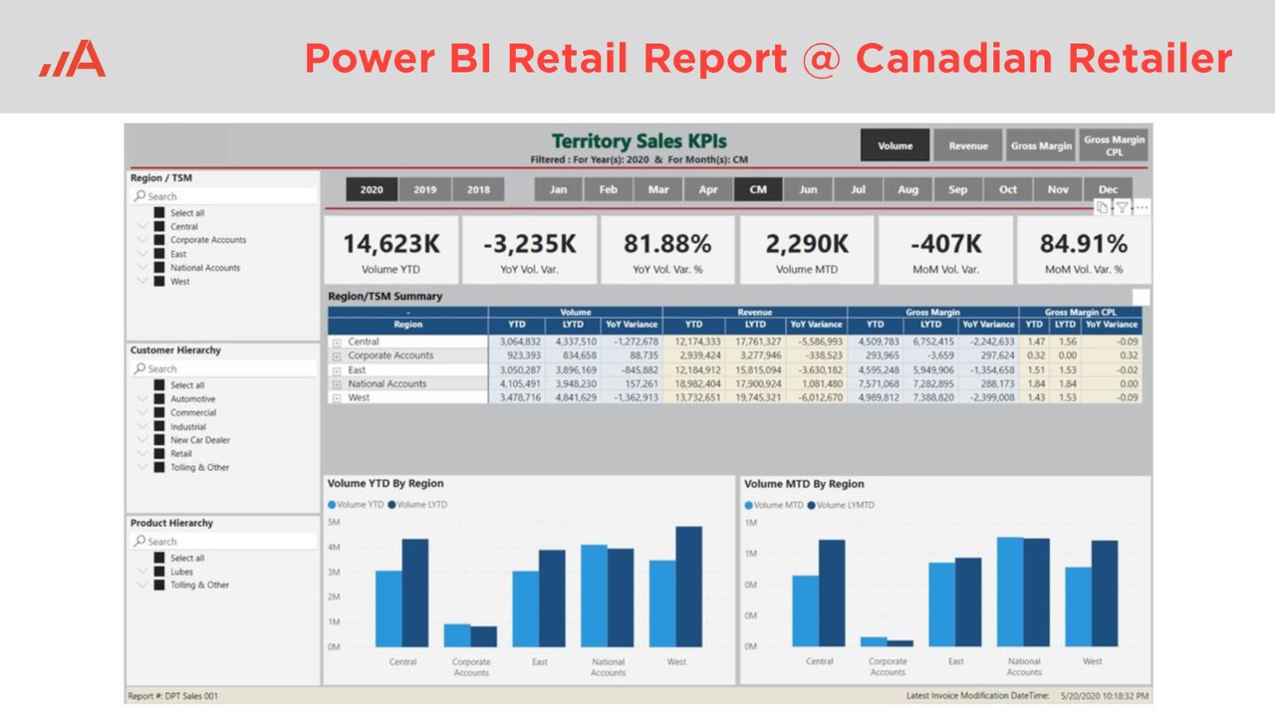The height and width of the screenshot is (717, 1275).
Task: Click the search magnifier in Customer Hierarchy
Action: coord(139,368)
